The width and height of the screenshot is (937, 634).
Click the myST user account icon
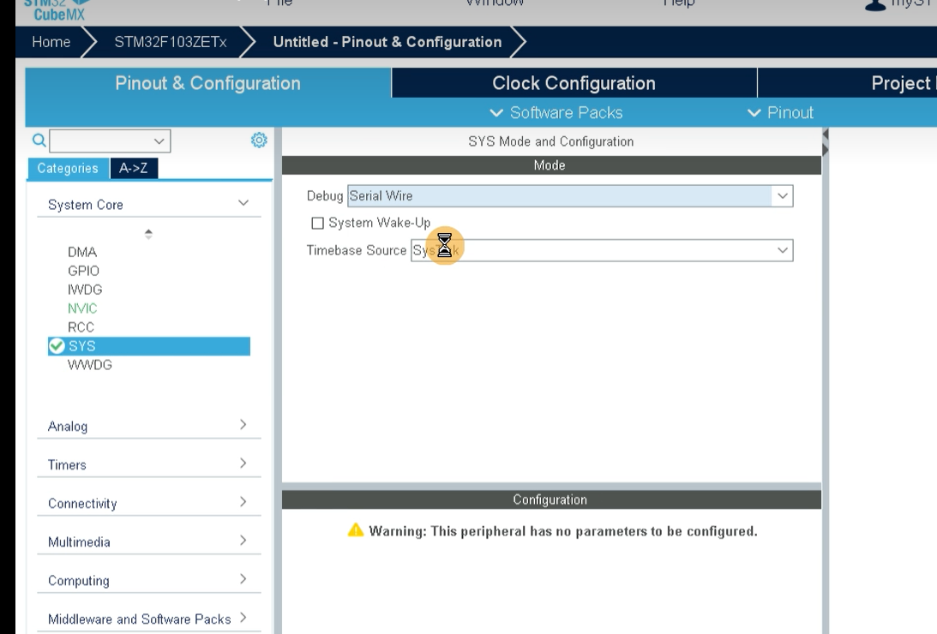(x=875, y=5)
